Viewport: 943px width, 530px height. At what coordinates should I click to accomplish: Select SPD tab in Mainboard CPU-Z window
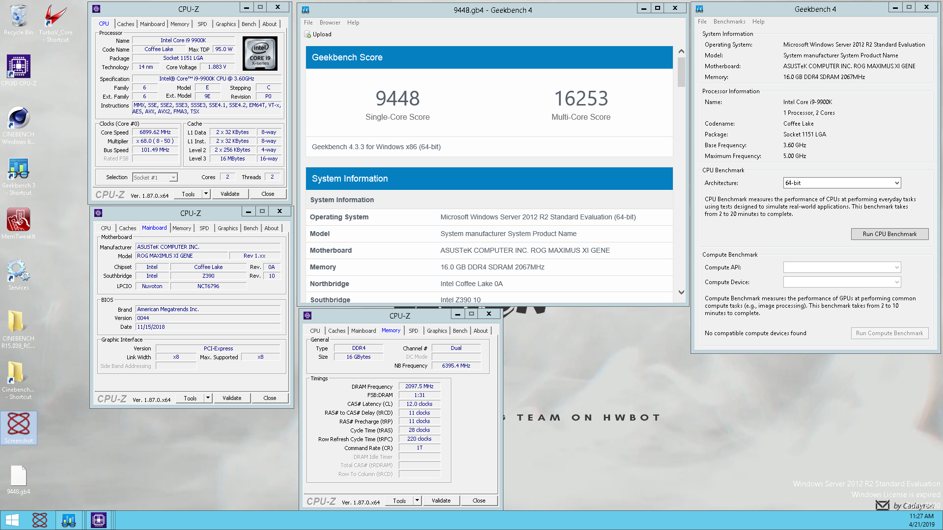[x=204, y=228]
